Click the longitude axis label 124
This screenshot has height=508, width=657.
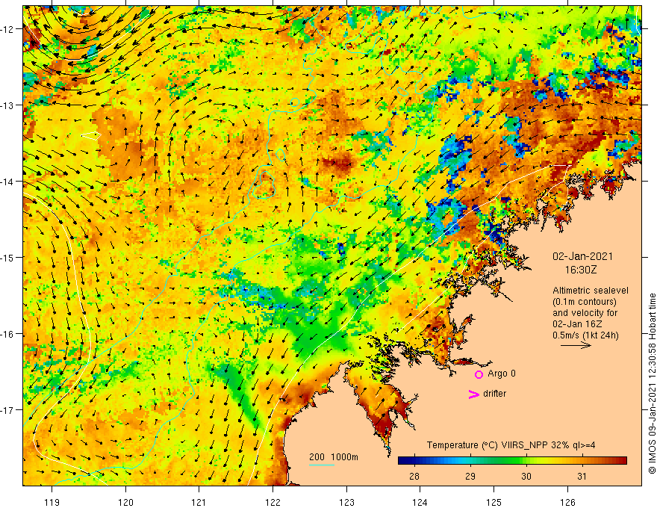point(420,502)
